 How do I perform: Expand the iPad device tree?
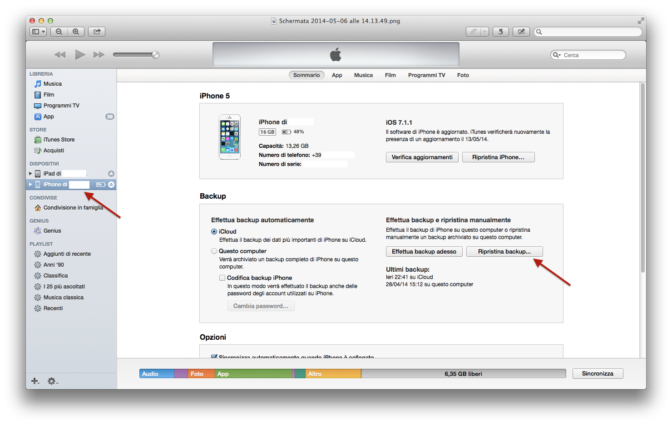tap(30, 174)
